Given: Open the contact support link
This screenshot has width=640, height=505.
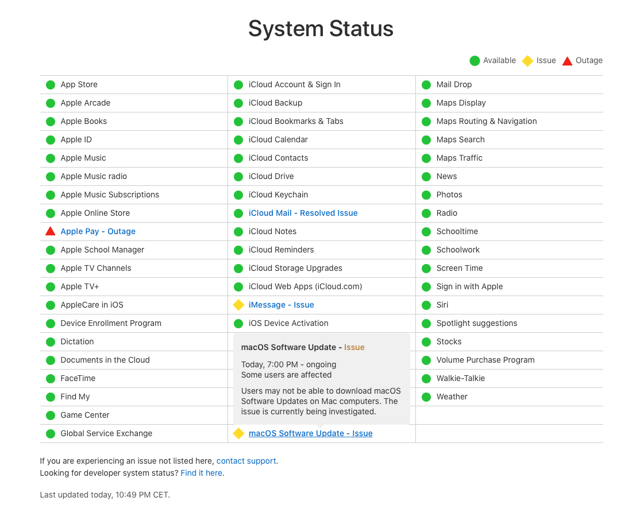Looking at the screenshot, I should point(246,461).
